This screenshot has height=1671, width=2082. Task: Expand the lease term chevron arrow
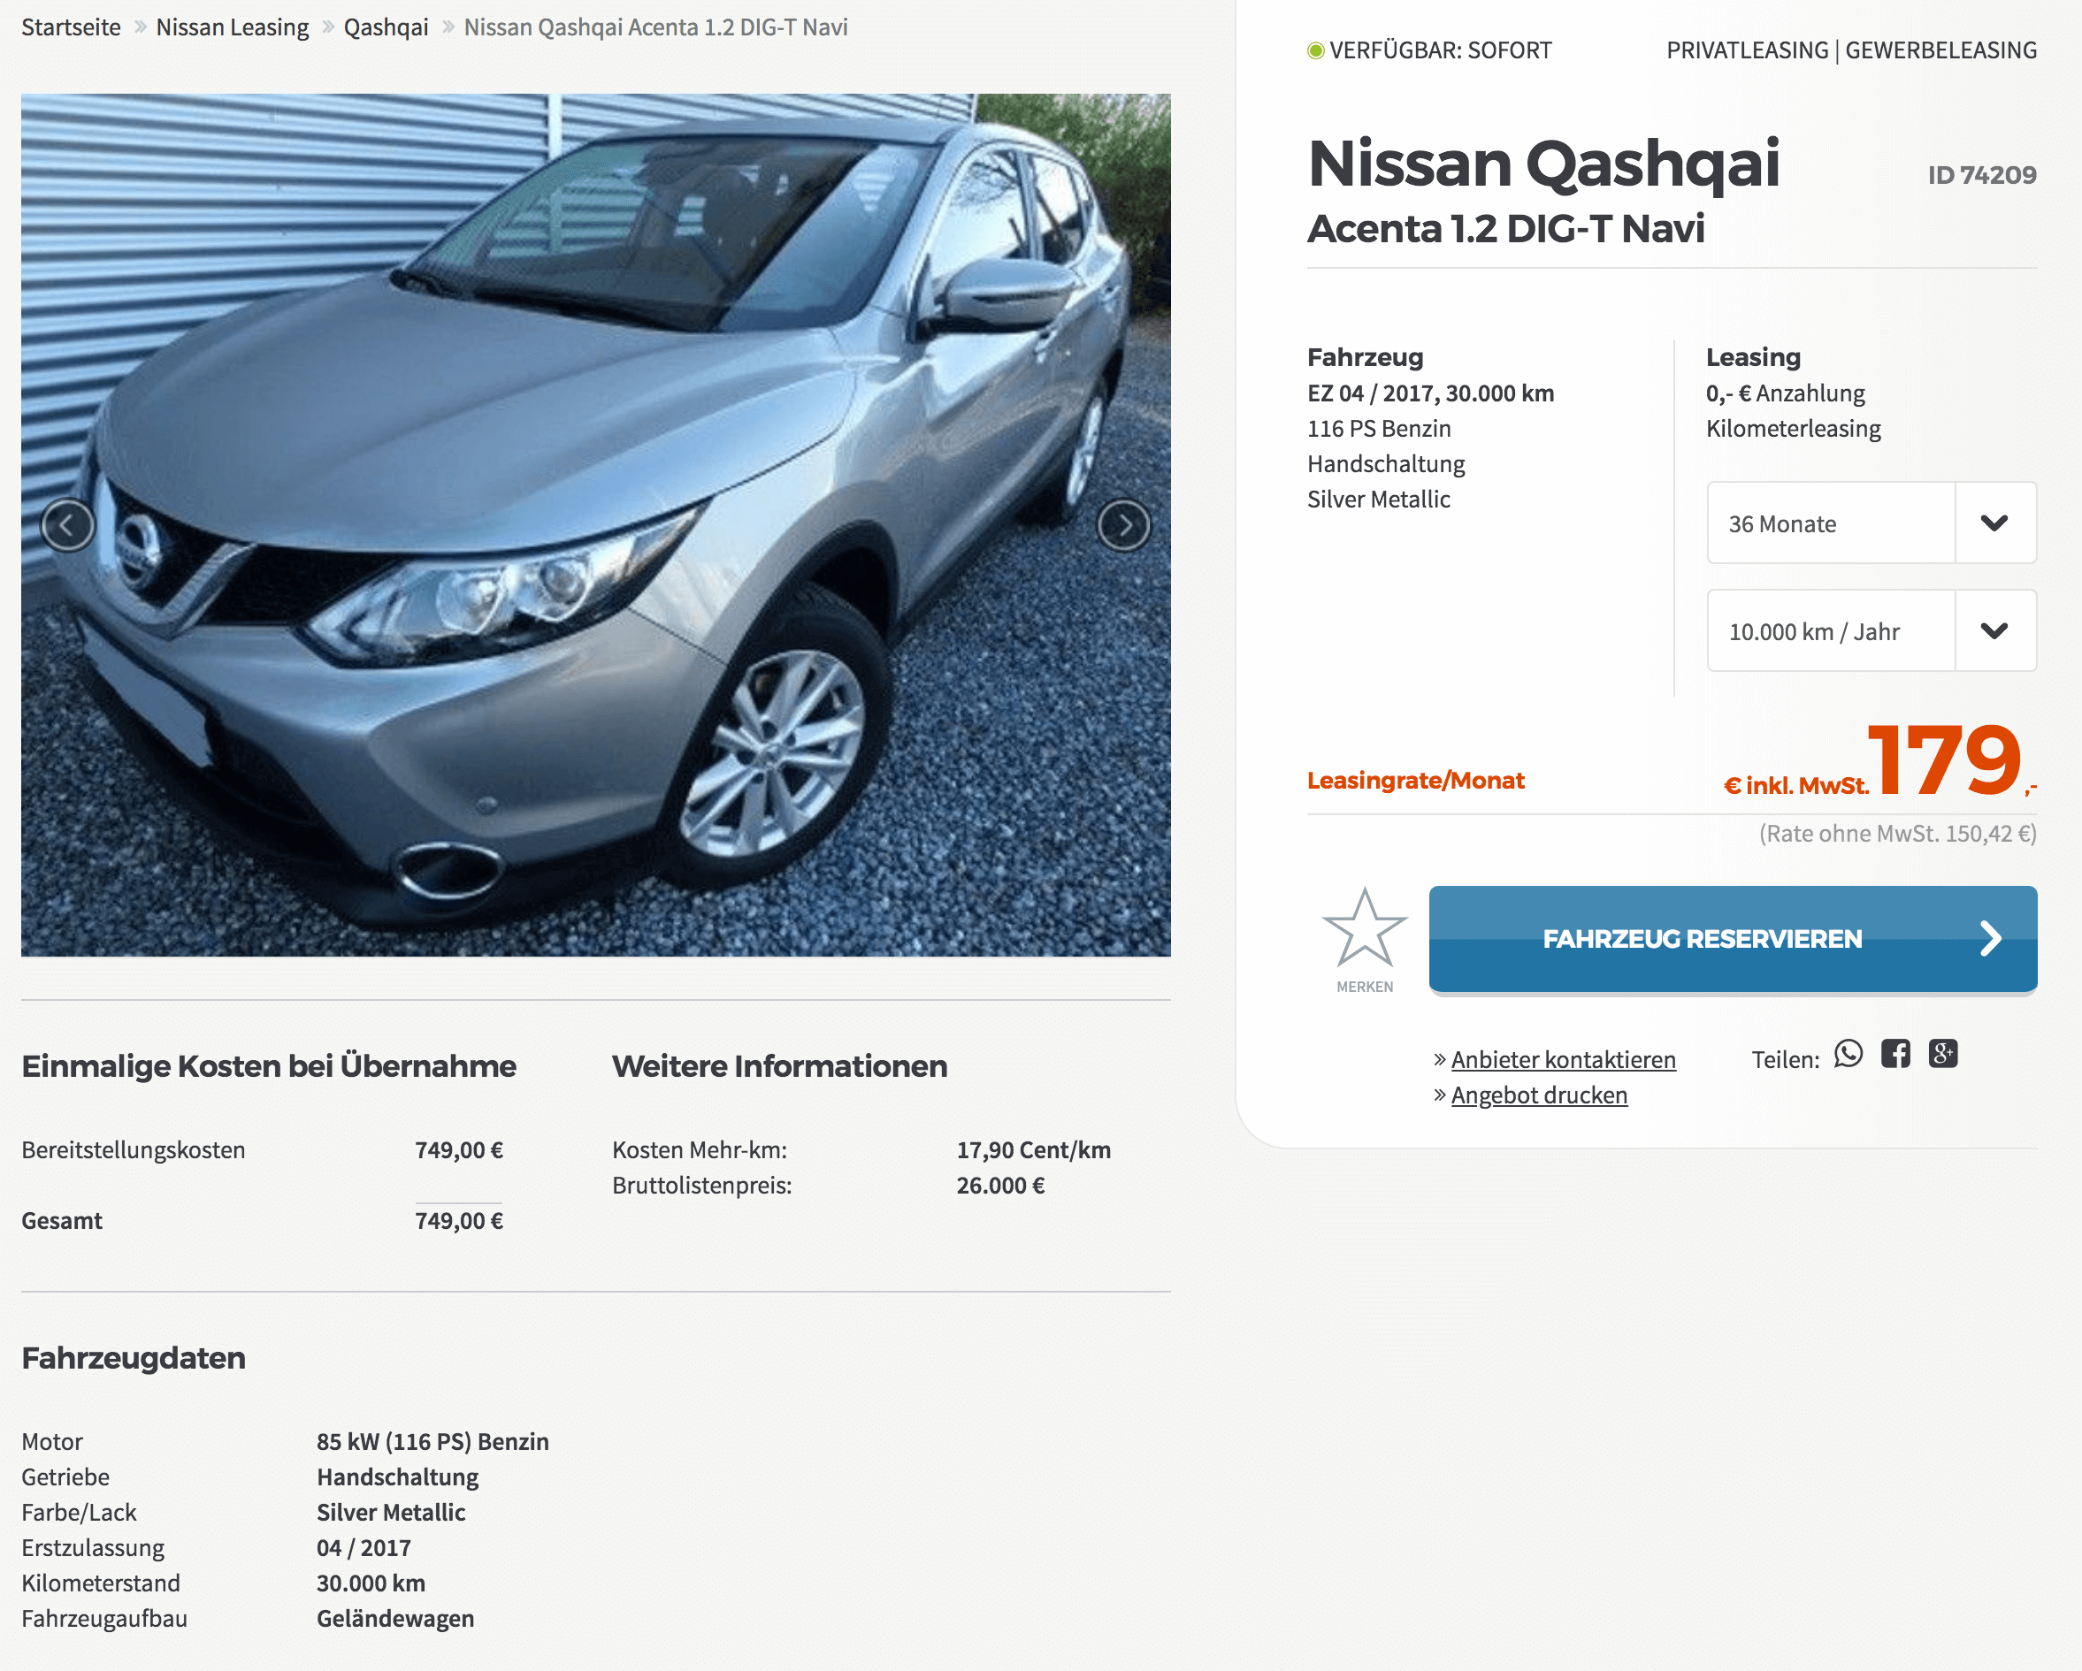tap(1995, 523)
